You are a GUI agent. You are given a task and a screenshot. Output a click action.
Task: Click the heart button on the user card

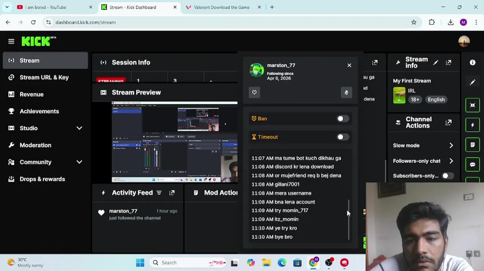click(254, 92)
